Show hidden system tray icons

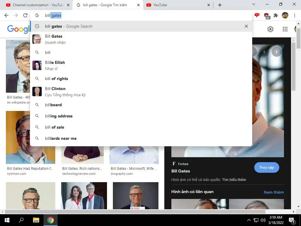click(249, 220)
